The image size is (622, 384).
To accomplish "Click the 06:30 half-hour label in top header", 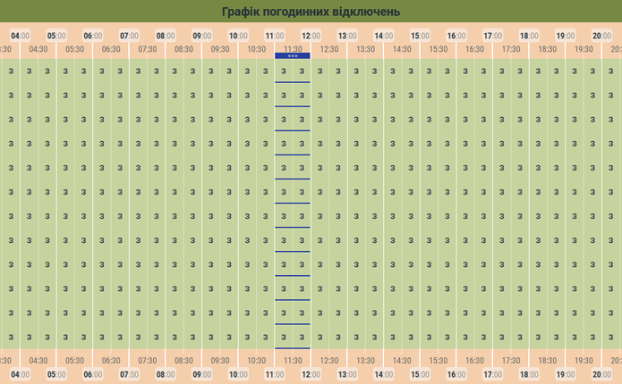I will (111, 49).
